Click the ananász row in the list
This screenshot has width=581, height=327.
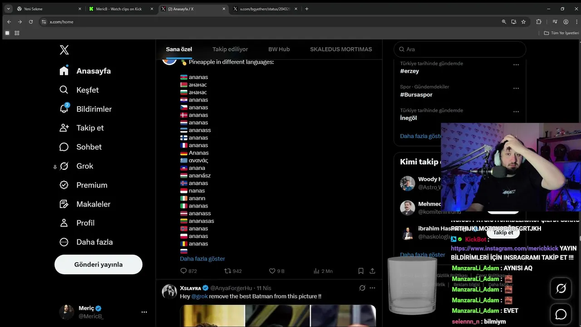(x=195, y=175)
